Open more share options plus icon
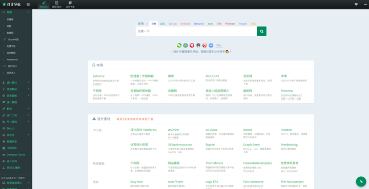The width and height of the screenshot is (369, 189). [x=211, y=45]
